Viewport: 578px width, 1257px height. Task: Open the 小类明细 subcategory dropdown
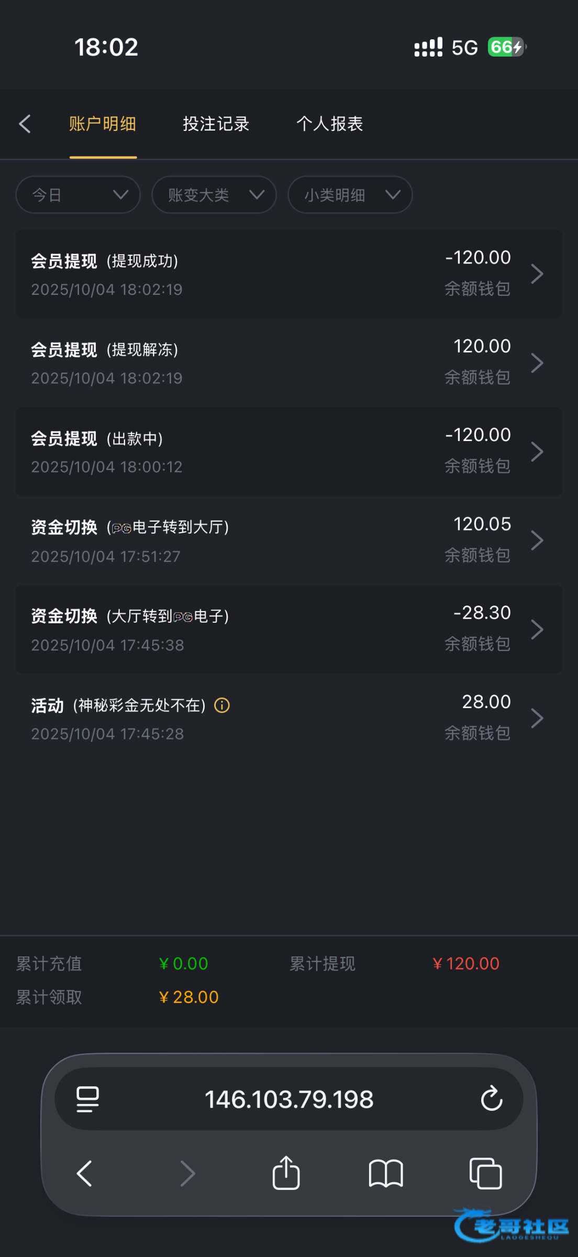click(x=350, y=195)
